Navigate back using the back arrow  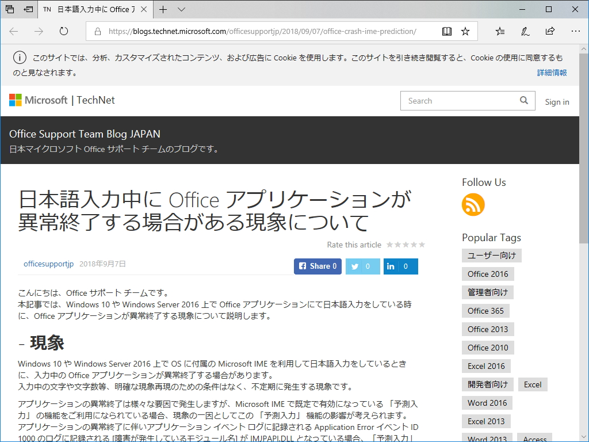(x=13, y=32)
